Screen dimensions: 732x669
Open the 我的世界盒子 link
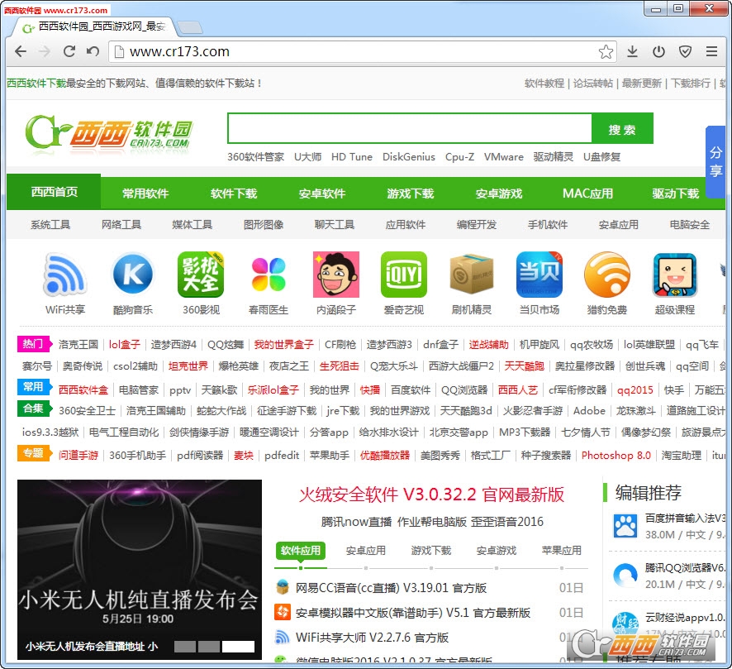284,344
